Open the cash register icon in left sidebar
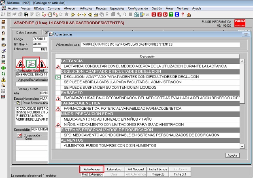This screenshot has width=253, height=178. pyautogui.click(x=3, y=21)
